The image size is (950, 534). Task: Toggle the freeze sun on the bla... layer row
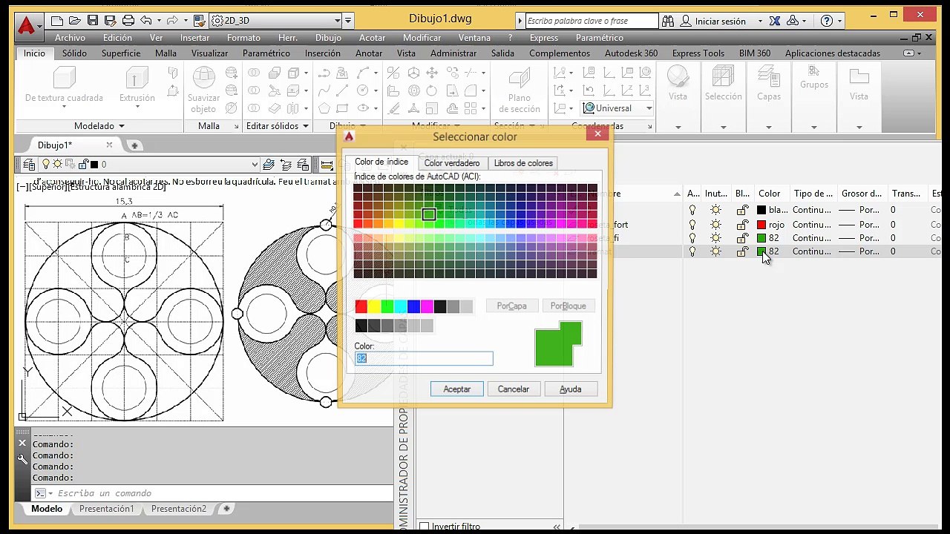point(715,210)
